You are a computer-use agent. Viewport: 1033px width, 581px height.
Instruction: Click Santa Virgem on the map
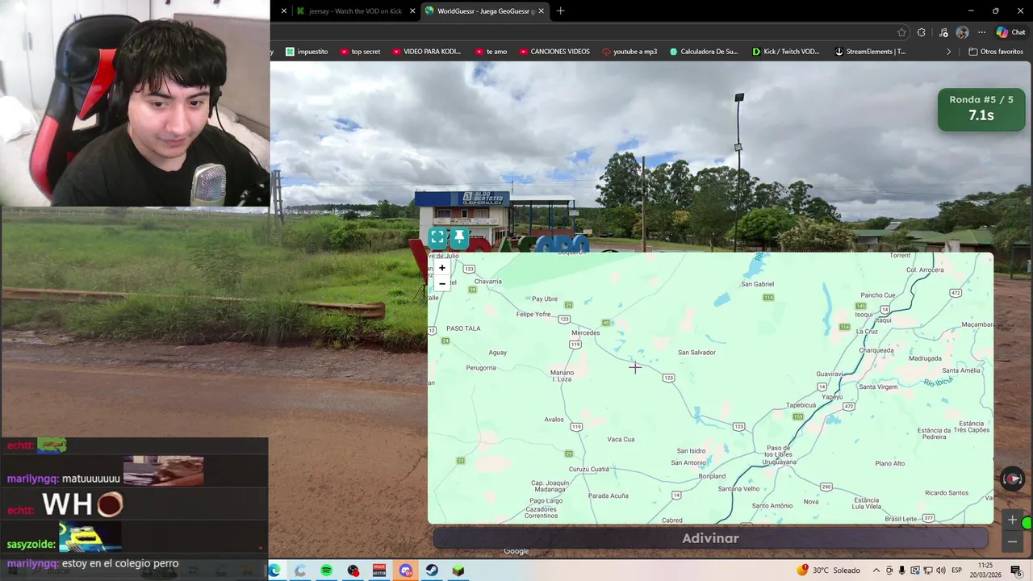[x=878, y=387]
